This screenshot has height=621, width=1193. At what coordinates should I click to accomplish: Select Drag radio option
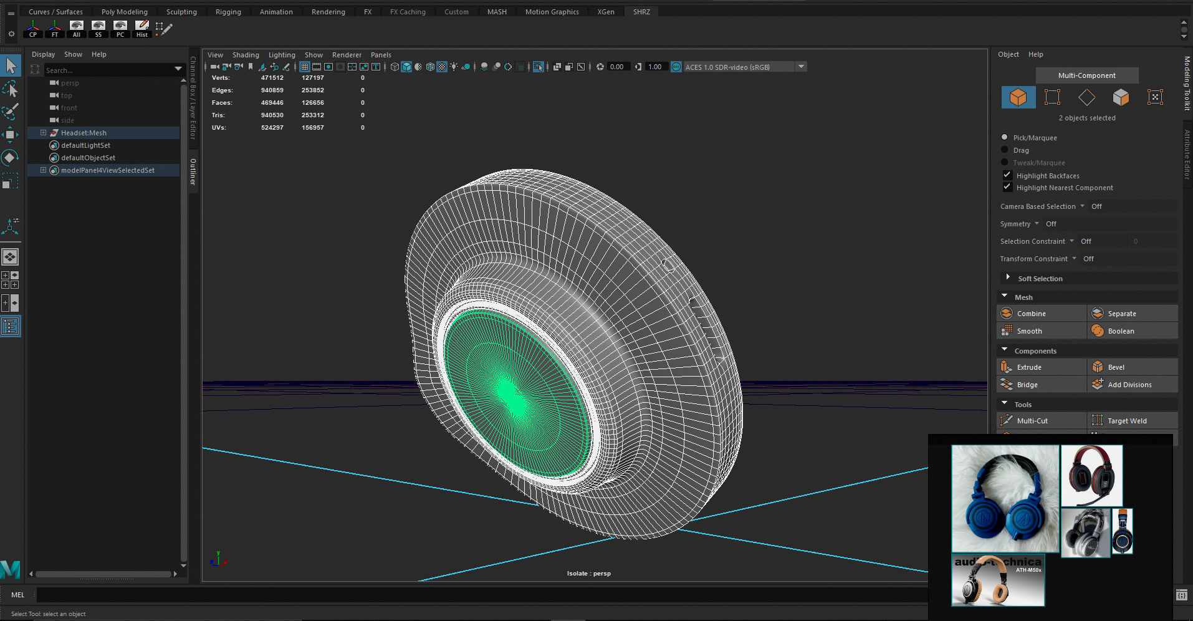(x=1004, y=150)
